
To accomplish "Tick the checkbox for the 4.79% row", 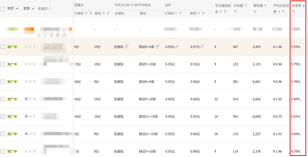I will coord(3,151).
